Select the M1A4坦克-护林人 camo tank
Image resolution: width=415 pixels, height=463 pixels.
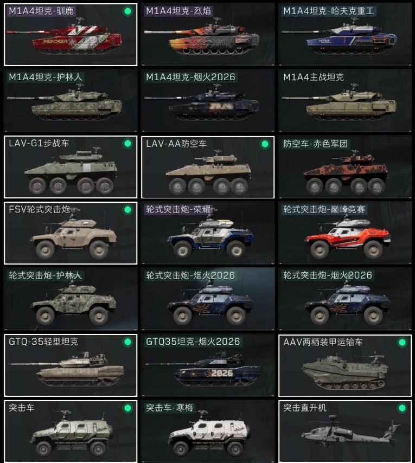coord(71,100)
